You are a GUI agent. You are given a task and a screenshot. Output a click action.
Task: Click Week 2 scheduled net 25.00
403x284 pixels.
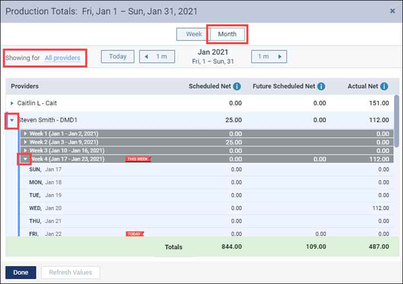pos(233,142)
